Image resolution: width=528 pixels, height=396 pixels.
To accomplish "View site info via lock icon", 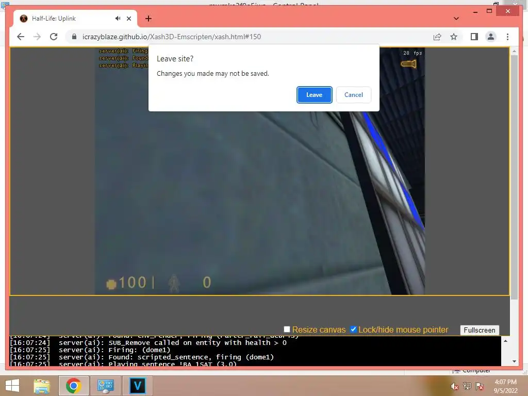I will click(x=74, y=37).
